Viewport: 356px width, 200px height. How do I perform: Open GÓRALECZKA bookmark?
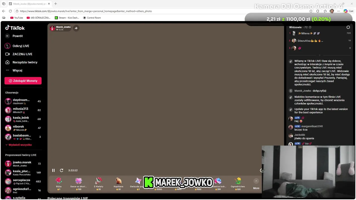click(38, 18)
